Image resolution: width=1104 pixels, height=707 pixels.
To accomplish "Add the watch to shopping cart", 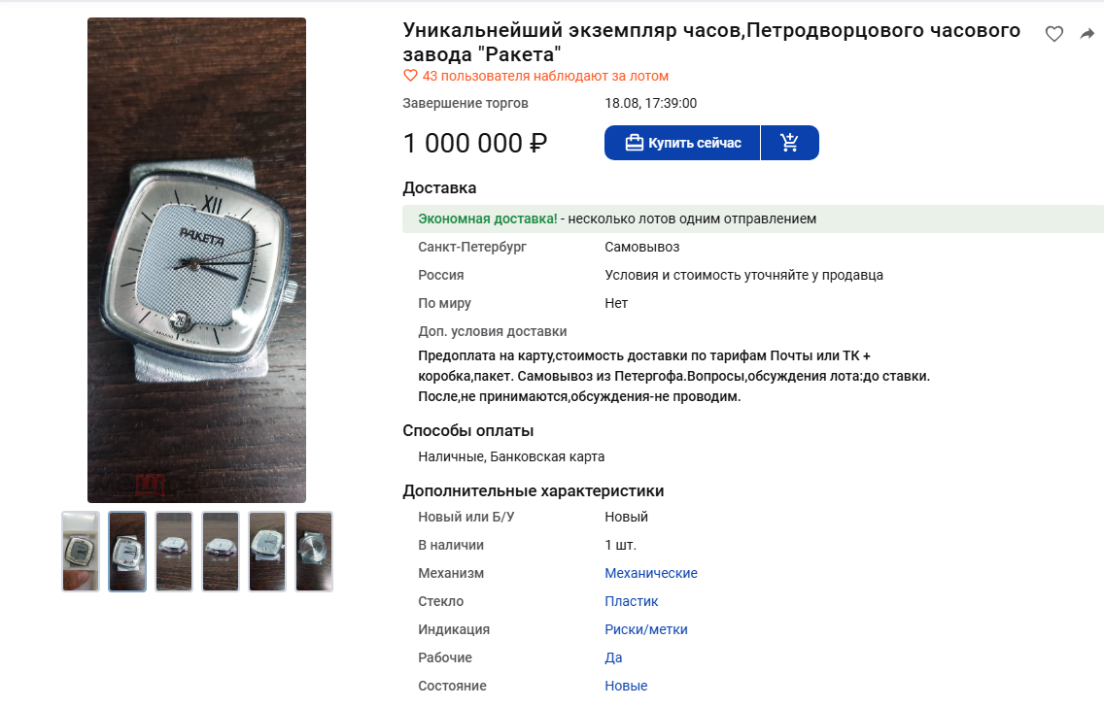I will point(790,143).
